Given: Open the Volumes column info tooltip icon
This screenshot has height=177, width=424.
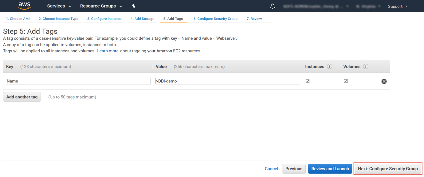Looking at the screenshot, I should [x=366, y=66].
